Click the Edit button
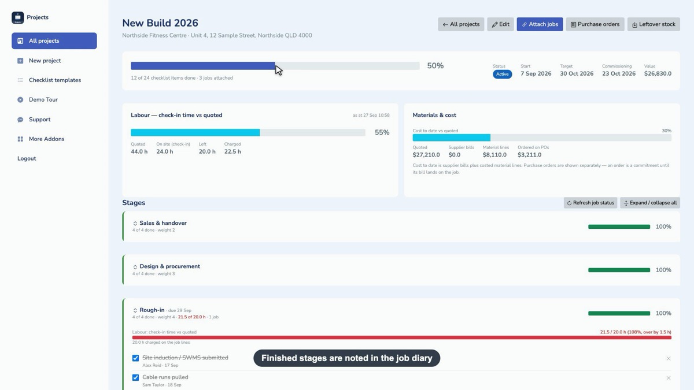This screenshot has width=694, height=390. point(500,24)
